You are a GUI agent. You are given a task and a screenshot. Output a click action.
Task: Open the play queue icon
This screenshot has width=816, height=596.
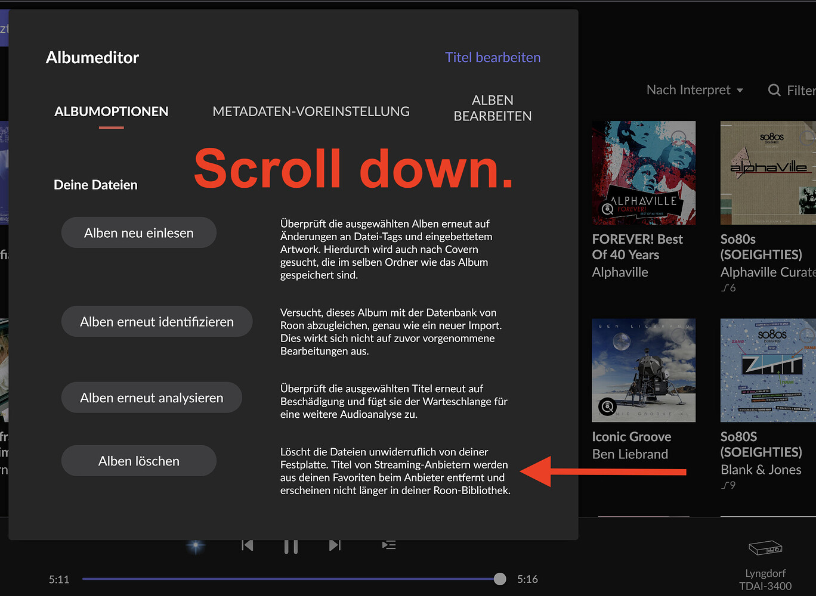[389, 545]
